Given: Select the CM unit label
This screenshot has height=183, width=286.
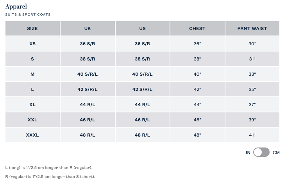Looking at the screenshot, I should click(x=276, y=153).
